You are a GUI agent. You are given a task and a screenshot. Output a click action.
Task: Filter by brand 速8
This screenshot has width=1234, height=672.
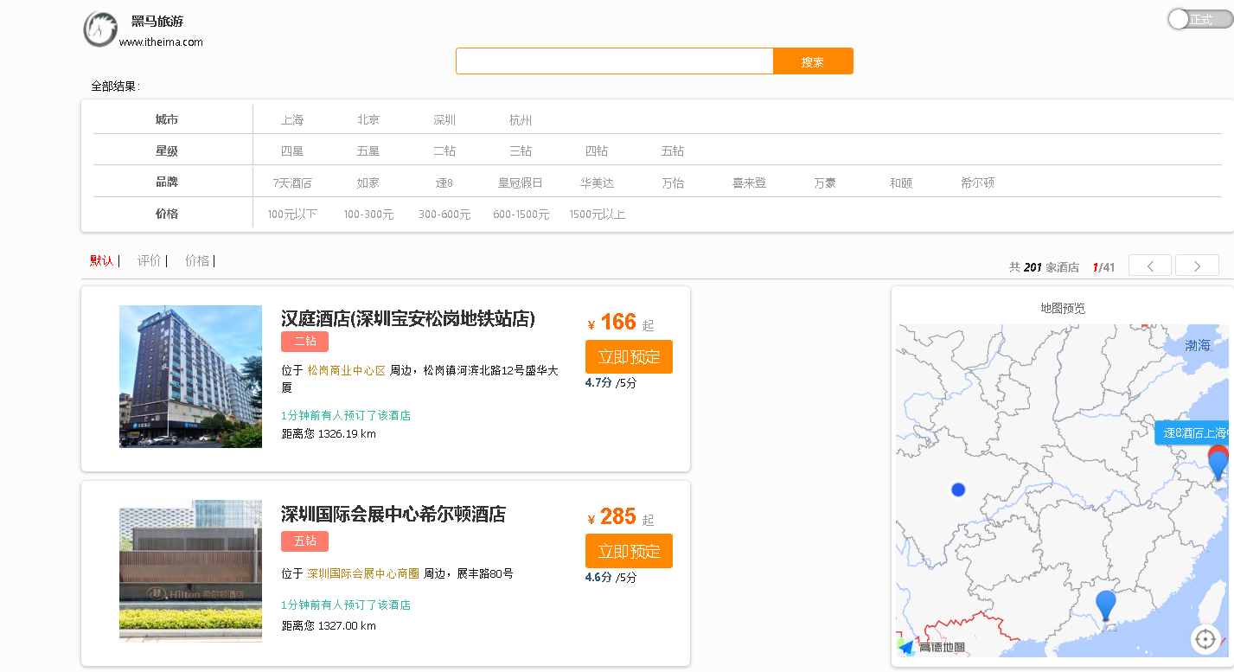(444, 183)
